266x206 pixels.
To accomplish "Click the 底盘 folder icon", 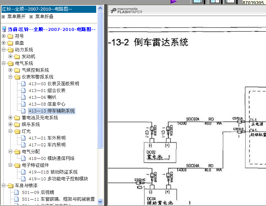I will coord(10,43).
